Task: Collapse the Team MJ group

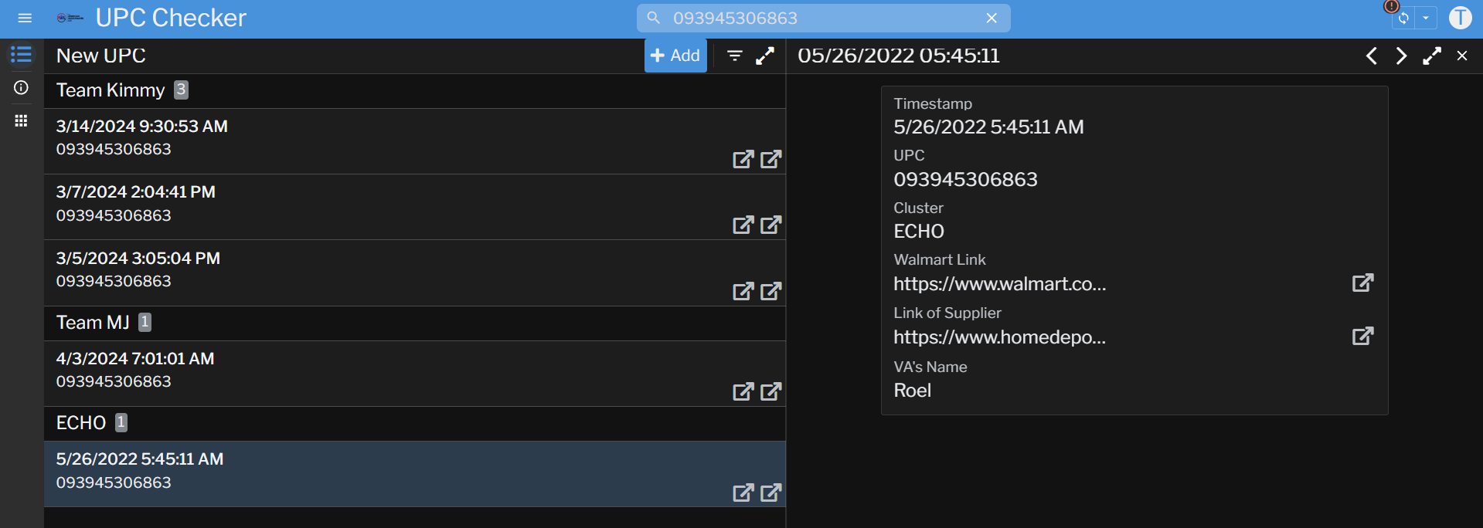Action: pos(93,323)
